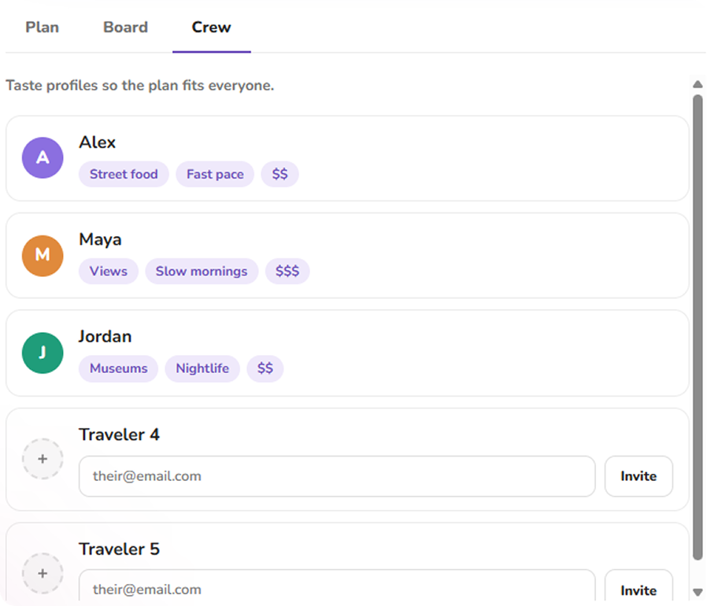The height and width of the screenshot is (606, 707).
Task: Click Maya's Slow mornings tag
Action: coord(202,271)
